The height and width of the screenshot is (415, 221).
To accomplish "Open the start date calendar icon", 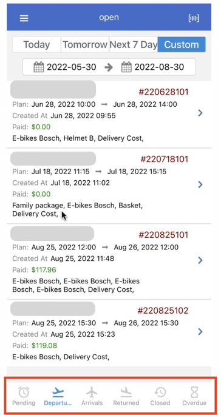I will click(x=39, y=67).
